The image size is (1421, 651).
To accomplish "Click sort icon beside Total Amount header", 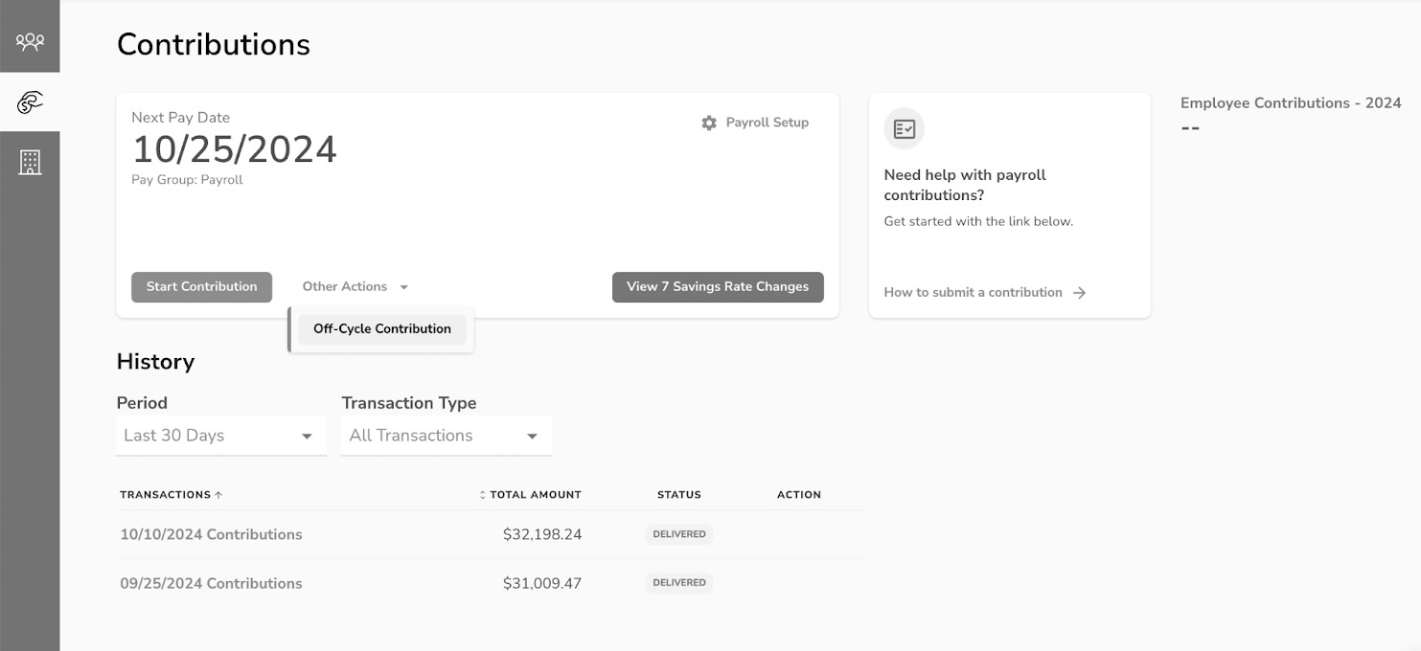I will 483,495.
